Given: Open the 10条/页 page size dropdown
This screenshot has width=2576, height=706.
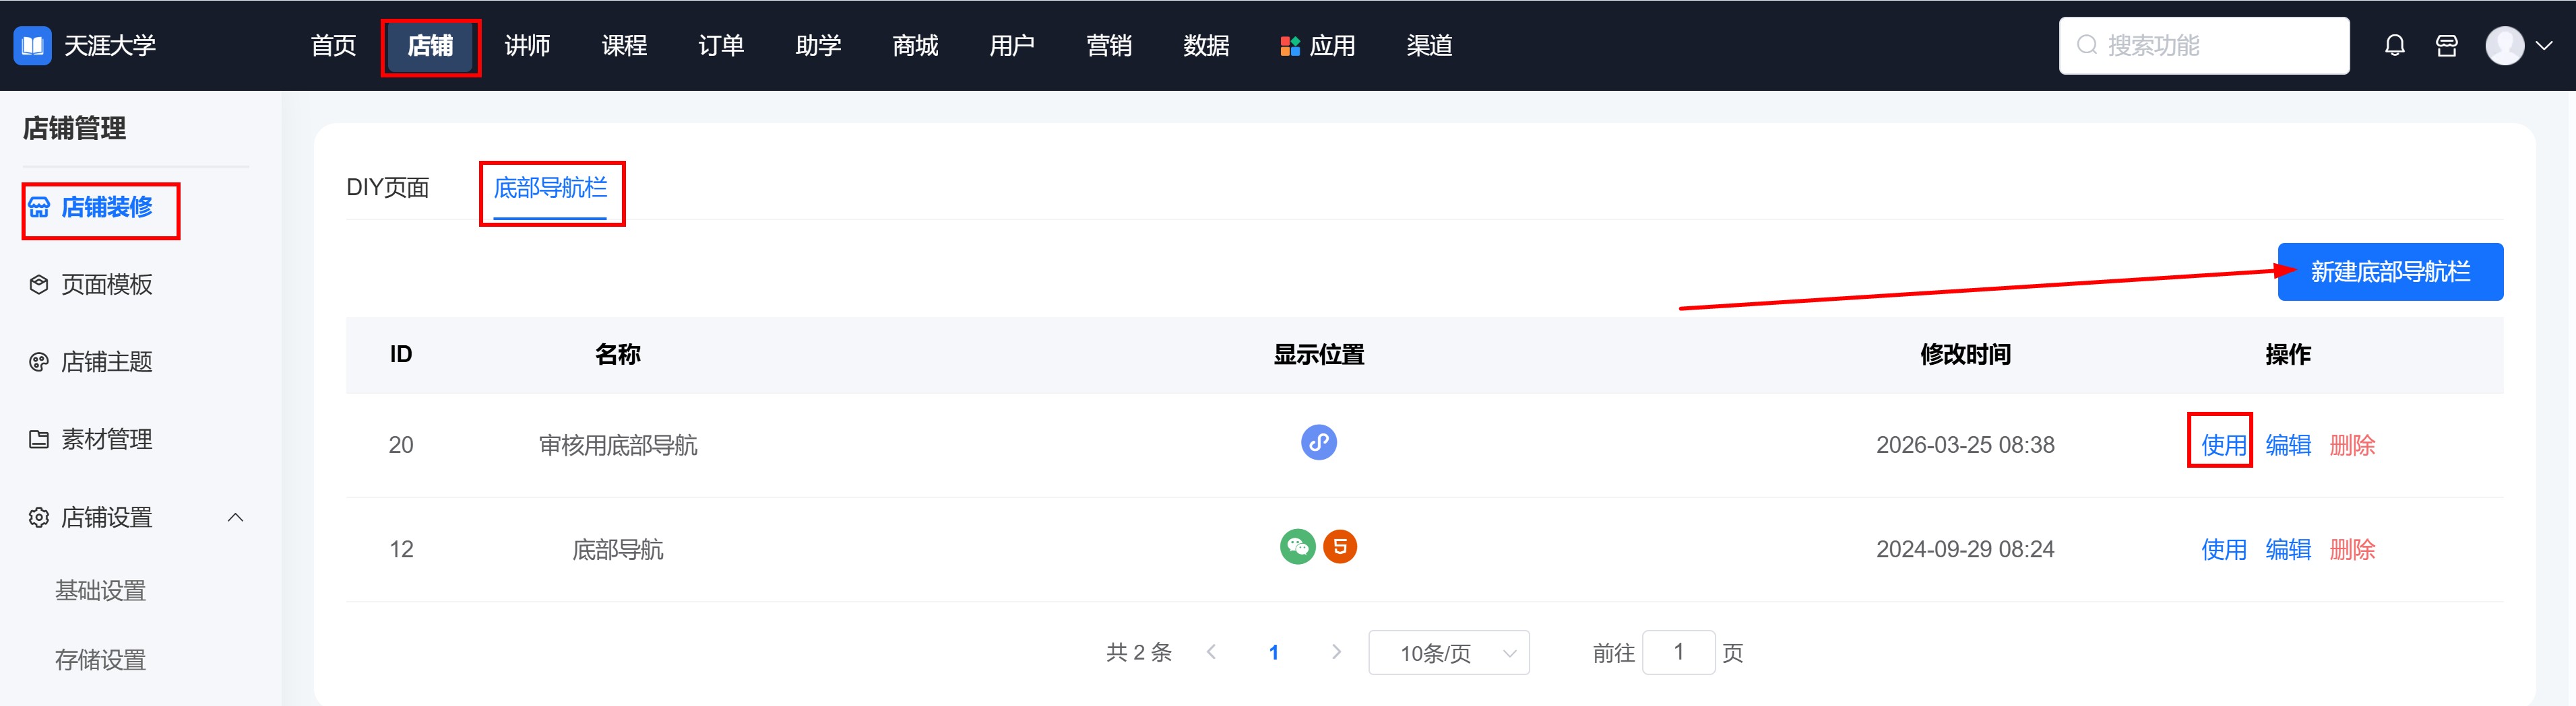Looking at the screenshot, I should click(x=1448, y=653).
